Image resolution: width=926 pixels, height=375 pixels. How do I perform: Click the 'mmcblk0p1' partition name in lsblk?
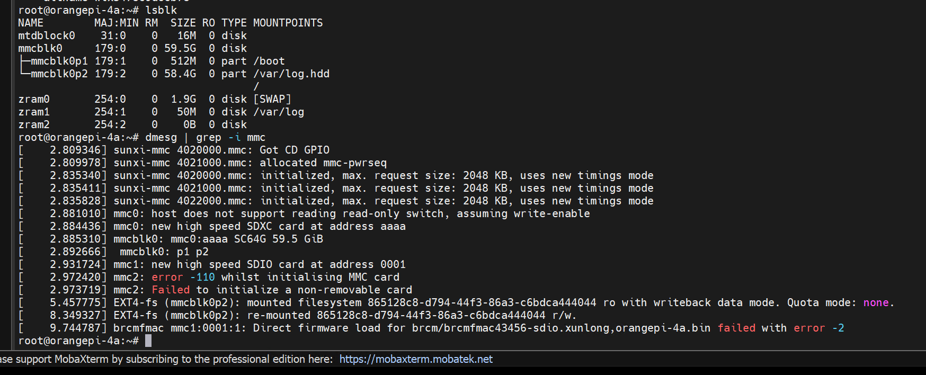point(59,61)
